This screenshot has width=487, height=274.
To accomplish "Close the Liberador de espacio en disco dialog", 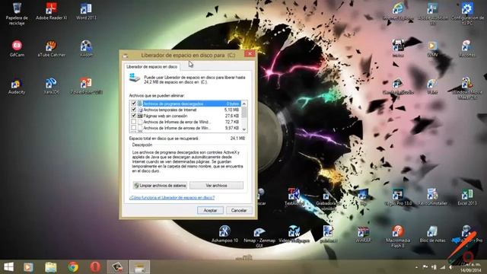I will 250,54.
